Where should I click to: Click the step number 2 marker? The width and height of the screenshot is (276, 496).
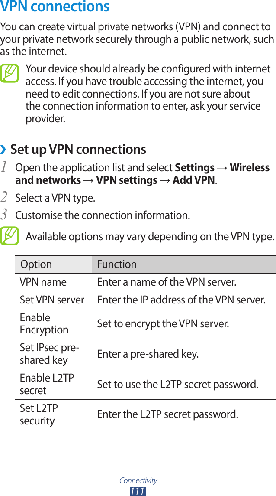[x=4, y=197]
